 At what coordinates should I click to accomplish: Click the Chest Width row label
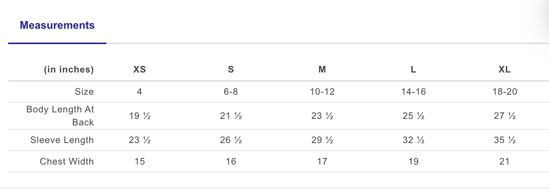click(x=67, y=161)
